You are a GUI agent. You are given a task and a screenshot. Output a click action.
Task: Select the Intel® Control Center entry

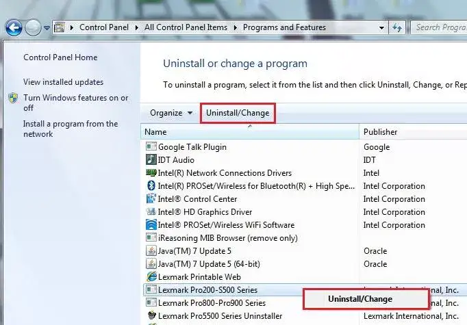coord(197,199)
